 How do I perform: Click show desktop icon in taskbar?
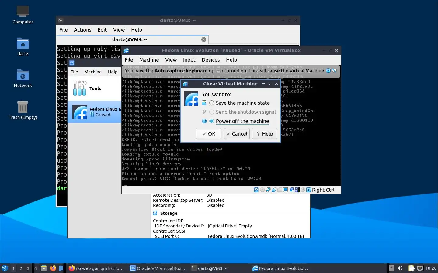[61, 268]
